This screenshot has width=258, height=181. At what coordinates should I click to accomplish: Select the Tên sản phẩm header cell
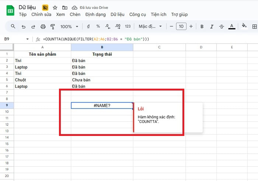[42, 54]
